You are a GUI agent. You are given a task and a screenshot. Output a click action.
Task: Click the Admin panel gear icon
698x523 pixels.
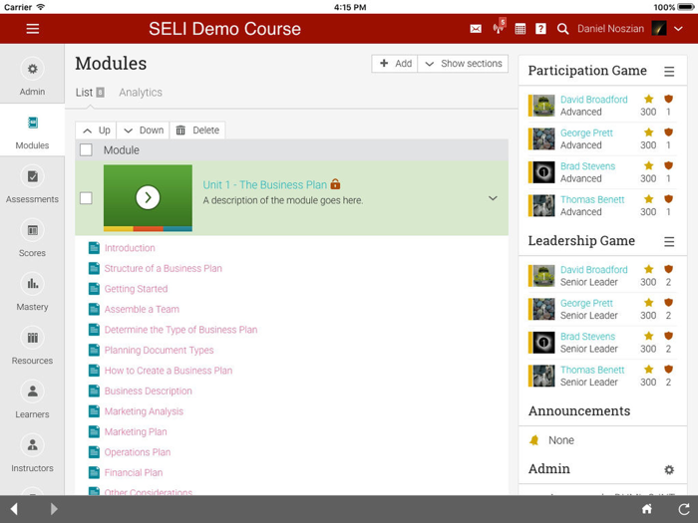point(669,469)
